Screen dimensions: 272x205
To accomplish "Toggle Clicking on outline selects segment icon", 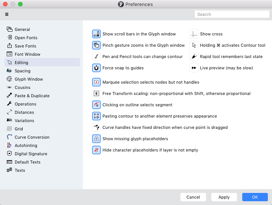I will point(96,105).
